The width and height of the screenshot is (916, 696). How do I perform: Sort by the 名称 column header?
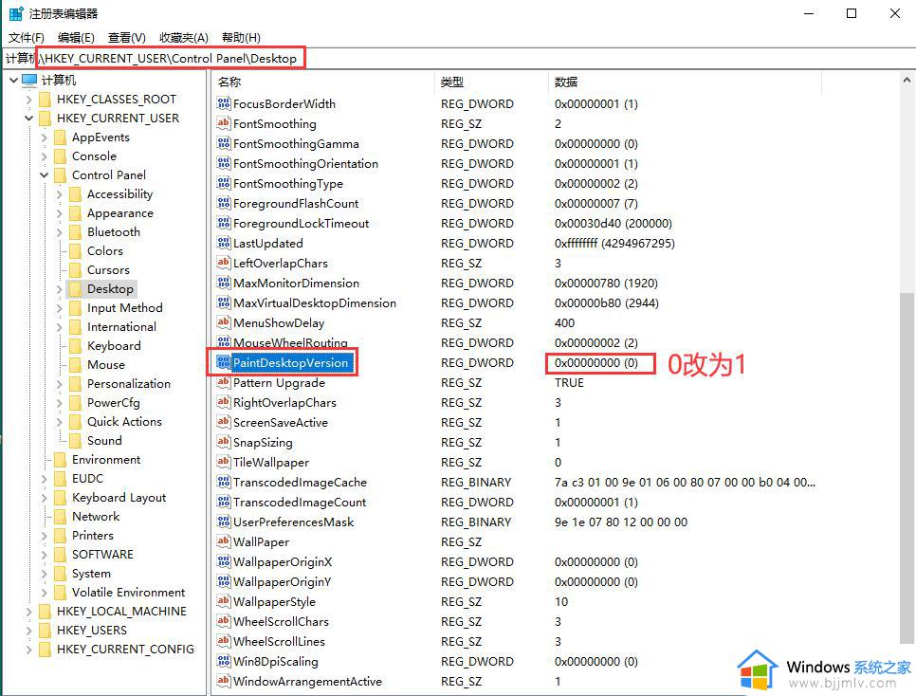tap(323, 82)
